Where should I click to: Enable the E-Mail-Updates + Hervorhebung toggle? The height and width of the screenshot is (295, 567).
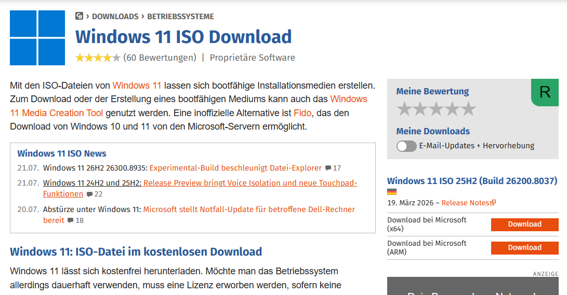406,146
